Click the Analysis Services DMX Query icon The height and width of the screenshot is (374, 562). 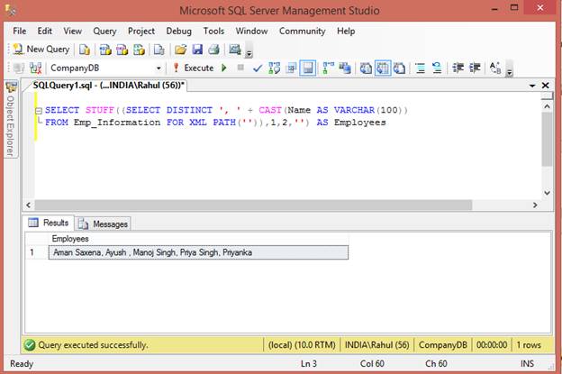122,50
